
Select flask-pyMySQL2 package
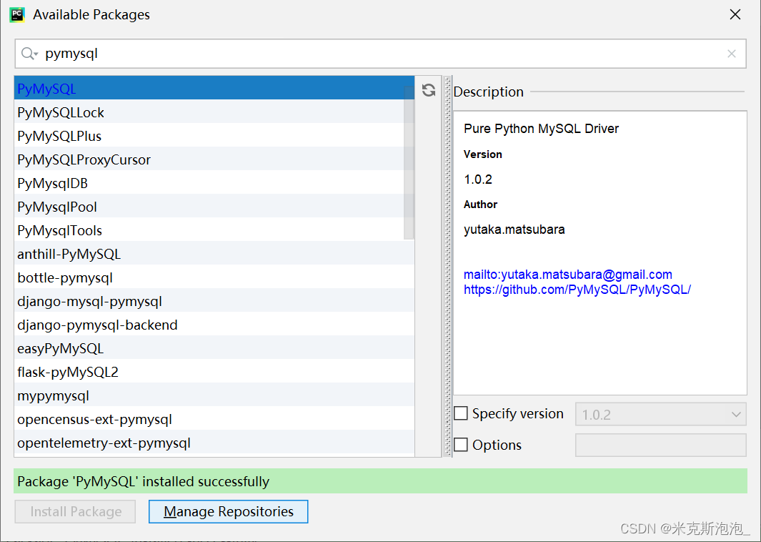(x=214, y=372)
